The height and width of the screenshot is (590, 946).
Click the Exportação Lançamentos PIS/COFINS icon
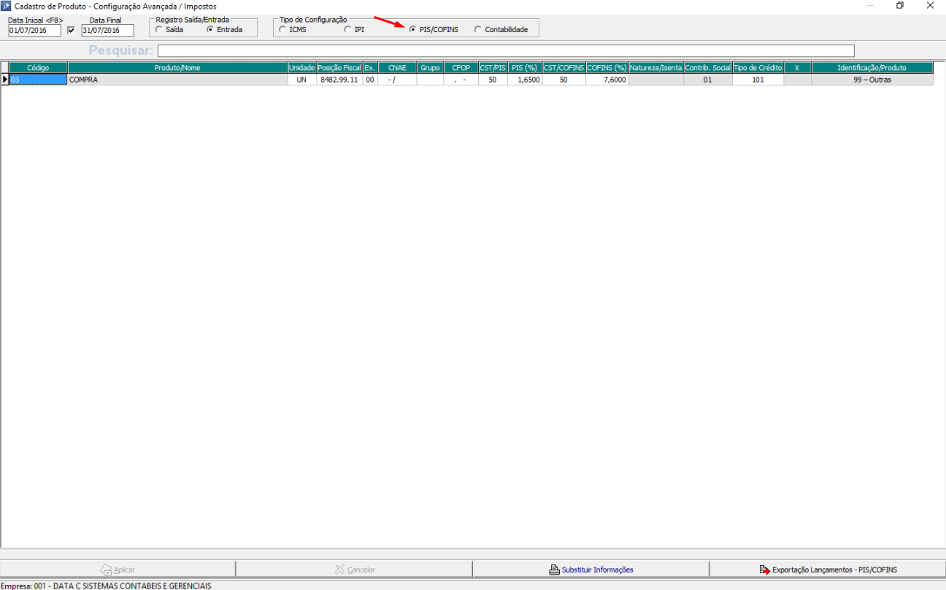pos(764,570)
